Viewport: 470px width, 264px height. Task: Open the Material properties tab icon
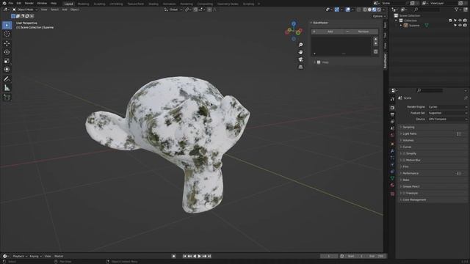pos(392,186)
